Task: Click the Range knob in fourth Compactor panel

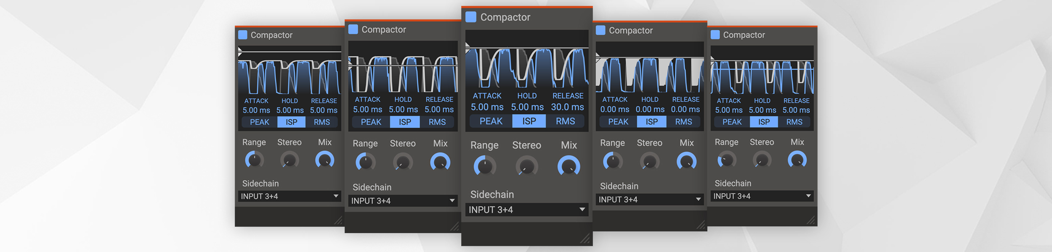Action: pyautogui.click(x=613, y=162)
